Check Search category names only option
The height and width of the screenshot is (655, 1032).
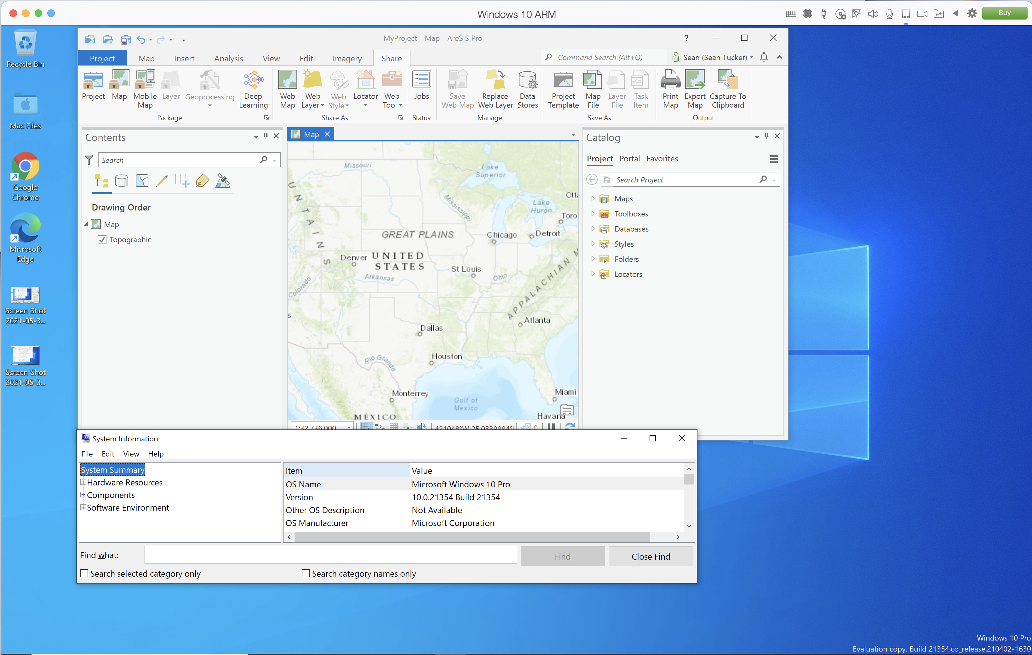(x=306, y=573)
